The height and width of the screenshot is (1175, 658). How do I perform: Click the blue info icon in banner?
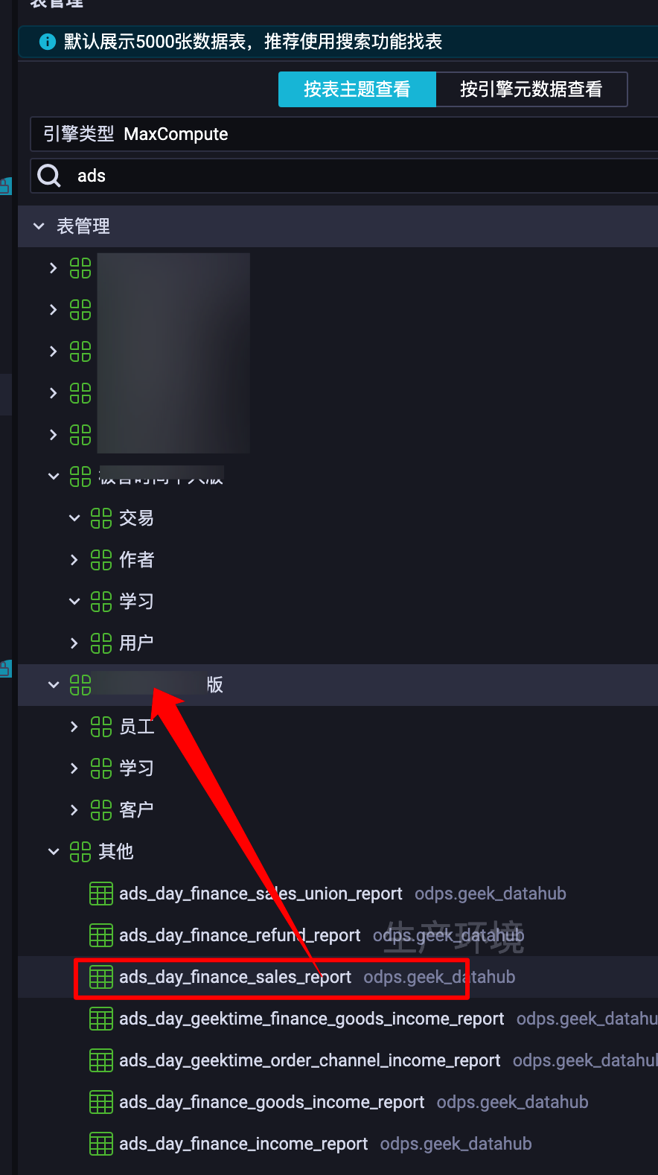(x=48, y=42)
